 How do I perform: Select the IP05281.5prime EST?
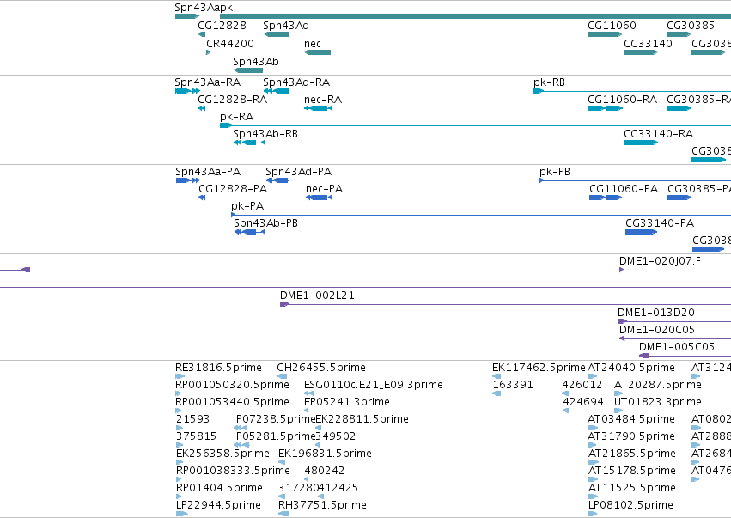coord(241,445)
